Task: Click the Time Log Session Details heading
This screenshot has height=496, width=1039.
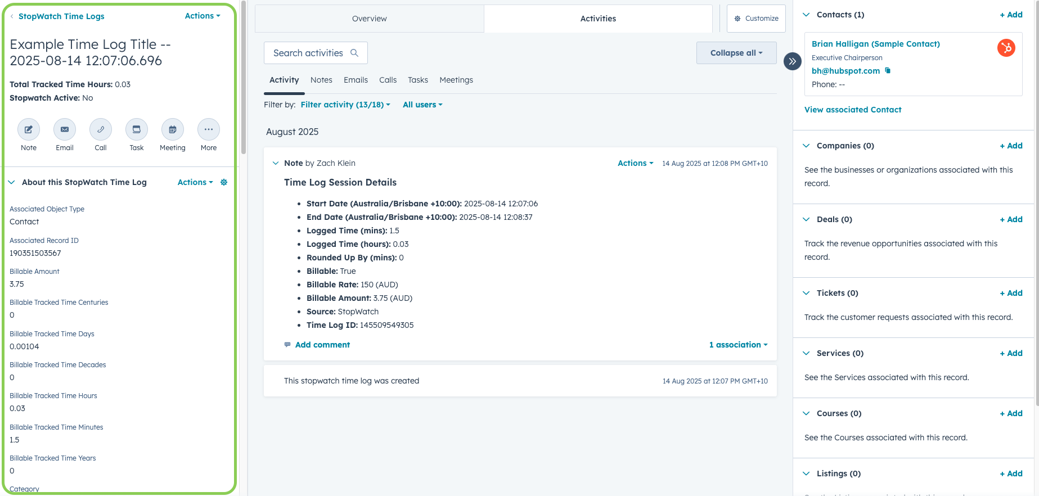Action: pyautogui.click(x=340, y=182)
